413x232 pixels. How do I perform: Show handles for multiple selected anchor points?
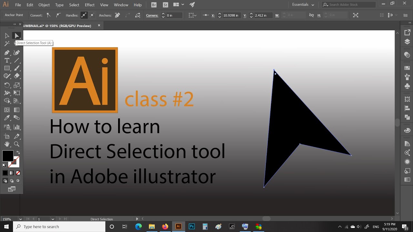pos(84,15)
